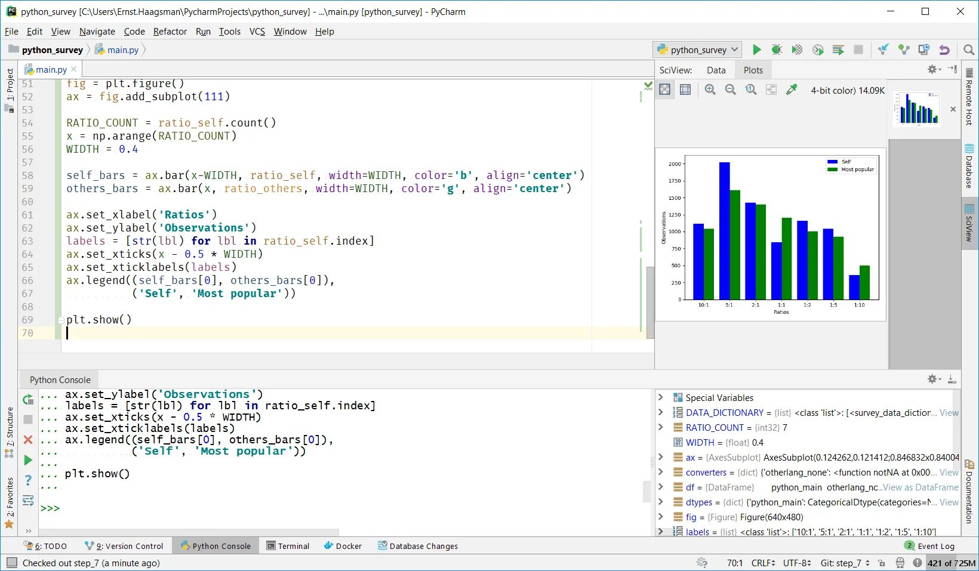
Task: Execute current statement in the console
Action: pos(27,460)
